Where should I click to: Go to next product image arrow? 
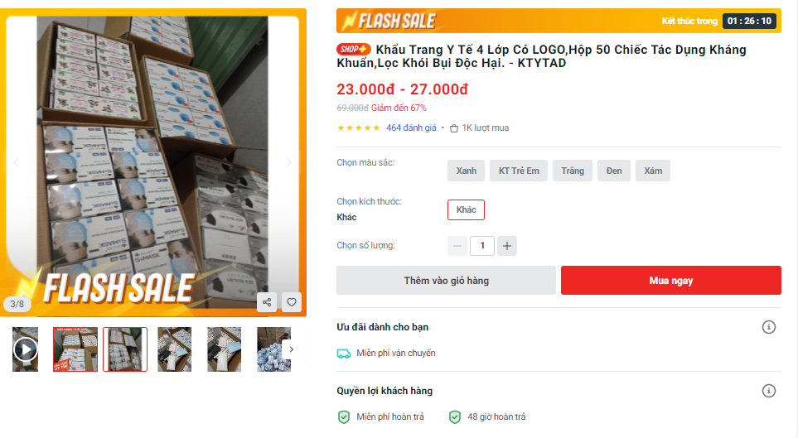[288, 162]
